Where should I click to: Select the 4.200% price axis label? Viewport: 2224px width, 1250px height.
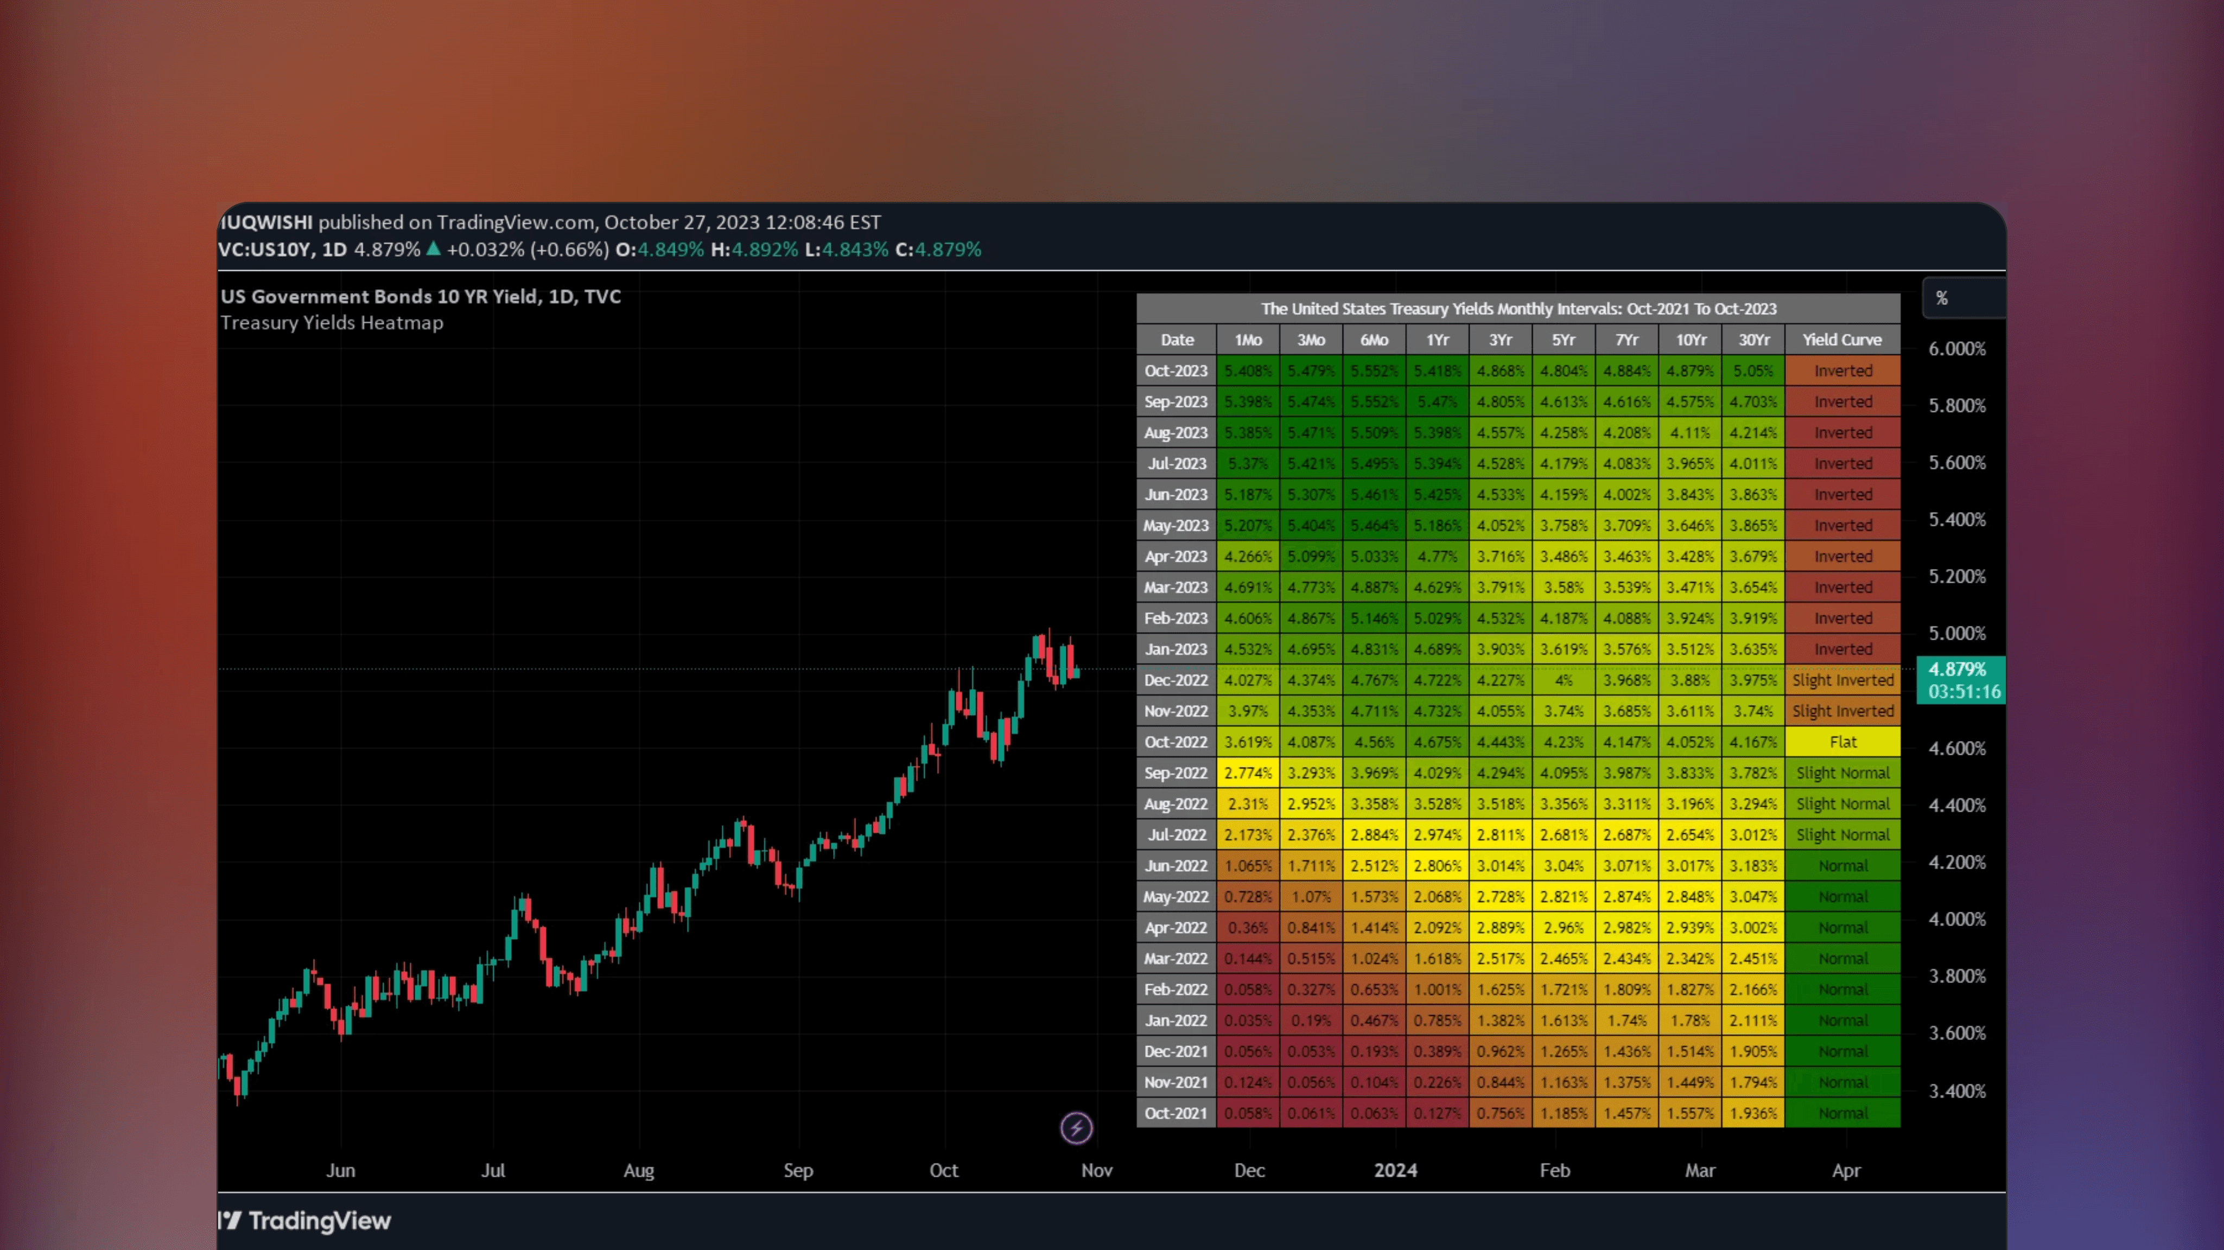point(1957,862)
